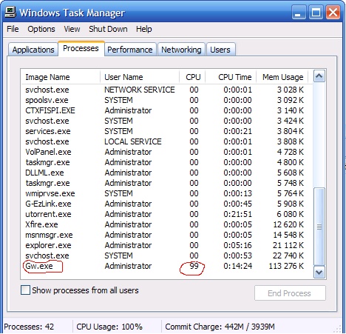Maximize the Task Manager window
346x334 pixels.
tap(316, 13)
